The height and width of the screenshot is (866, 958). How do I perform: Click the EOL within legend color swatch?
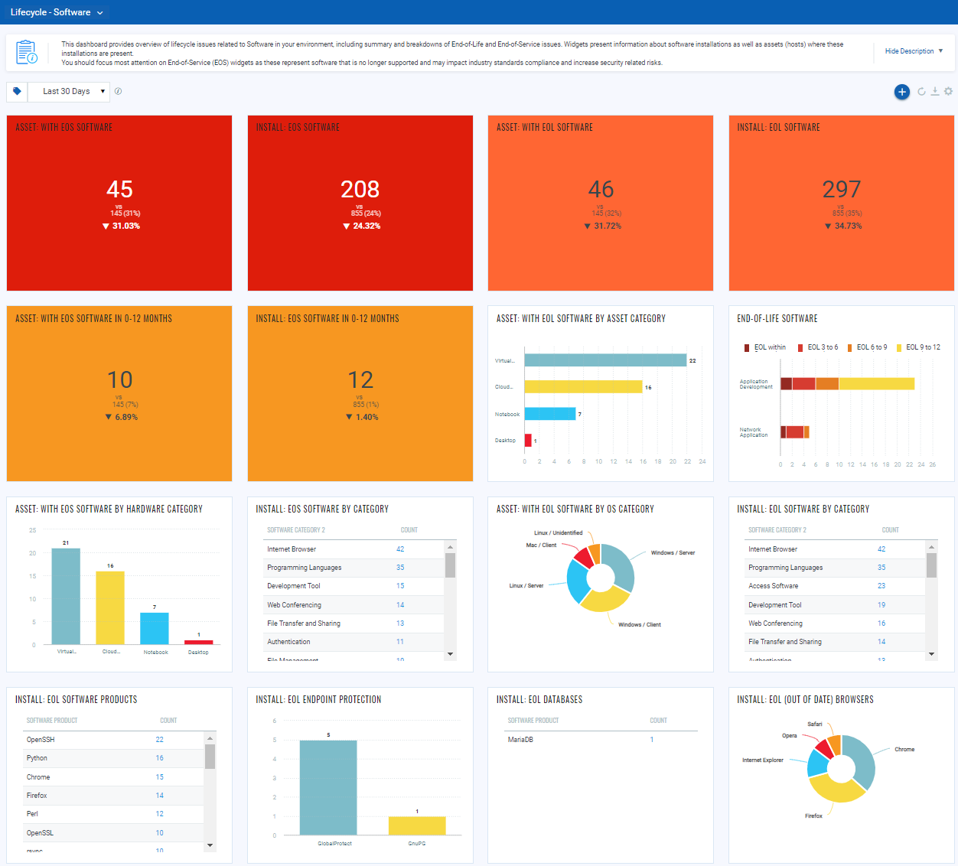[747, 347]
